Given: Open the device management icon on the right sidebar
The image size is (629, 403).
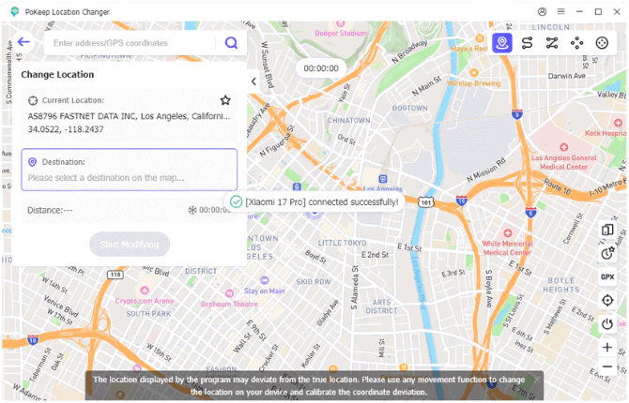Looking at the screenshot, I should click(x=607, y=230).
